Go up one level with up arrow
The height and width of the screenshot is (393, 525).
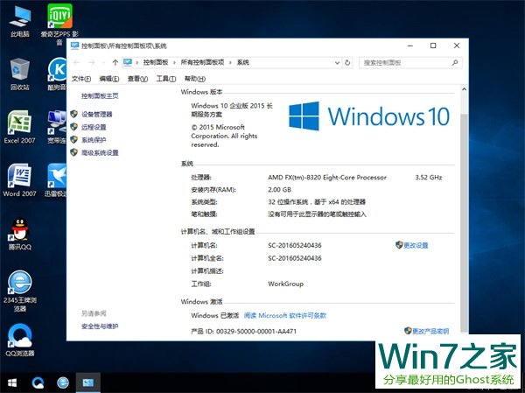[115, 63]
